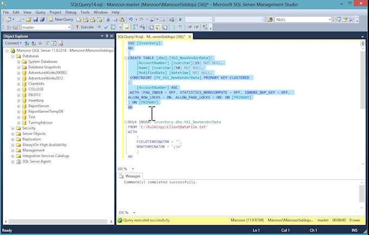
Task: Open the master database dropdown
Action: pyautogui.click(x=69, y=28)
